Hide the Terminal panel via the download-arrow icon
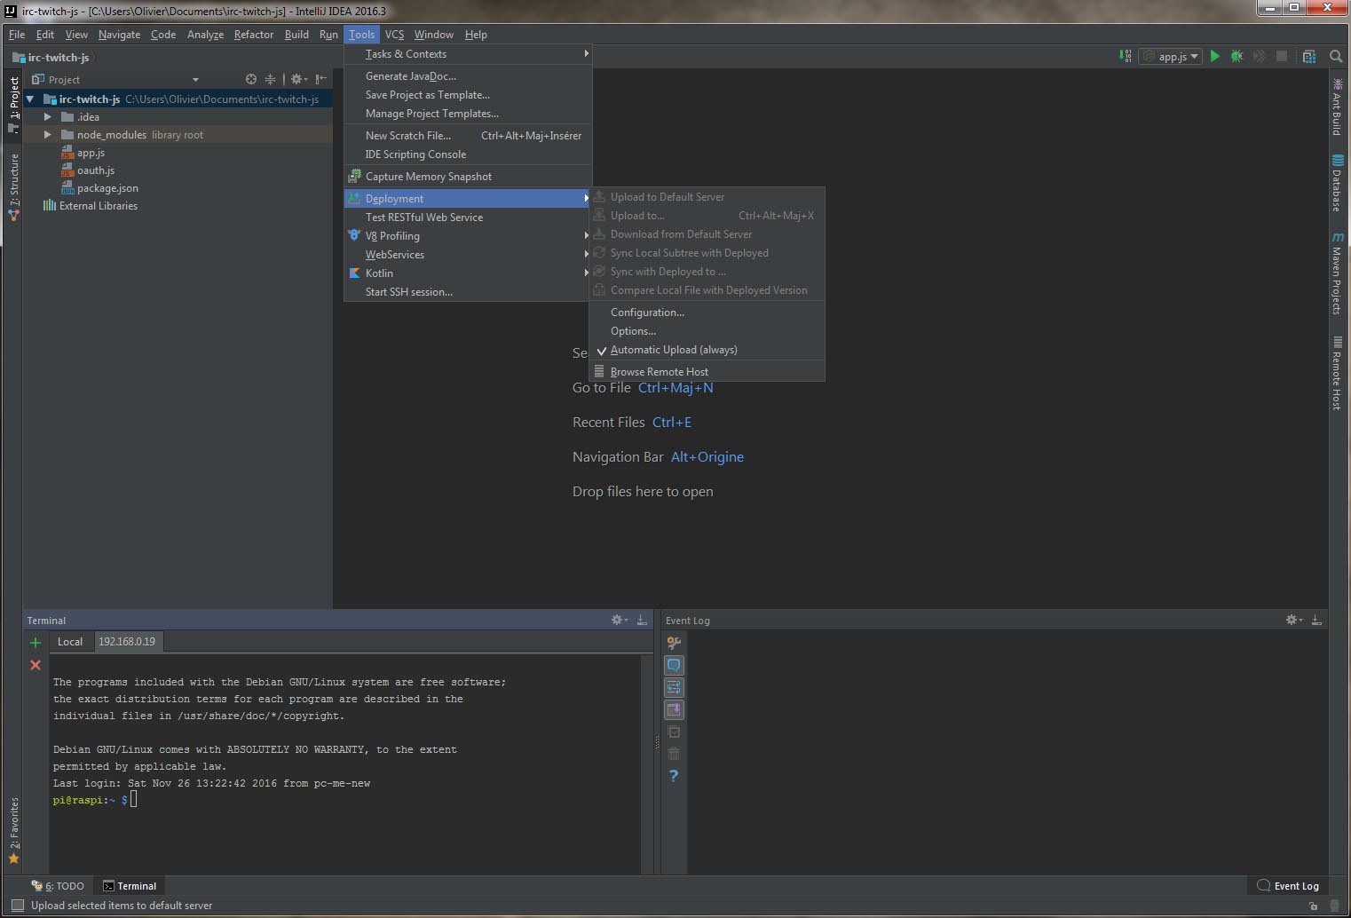 click(642, 620)
